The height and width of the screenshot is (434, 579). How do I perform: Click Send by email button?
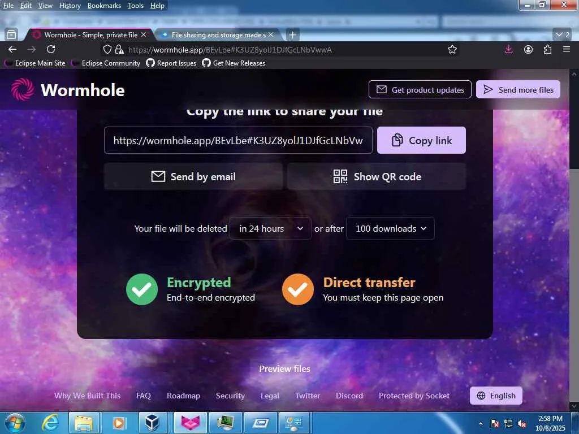(x=193, y=177)
